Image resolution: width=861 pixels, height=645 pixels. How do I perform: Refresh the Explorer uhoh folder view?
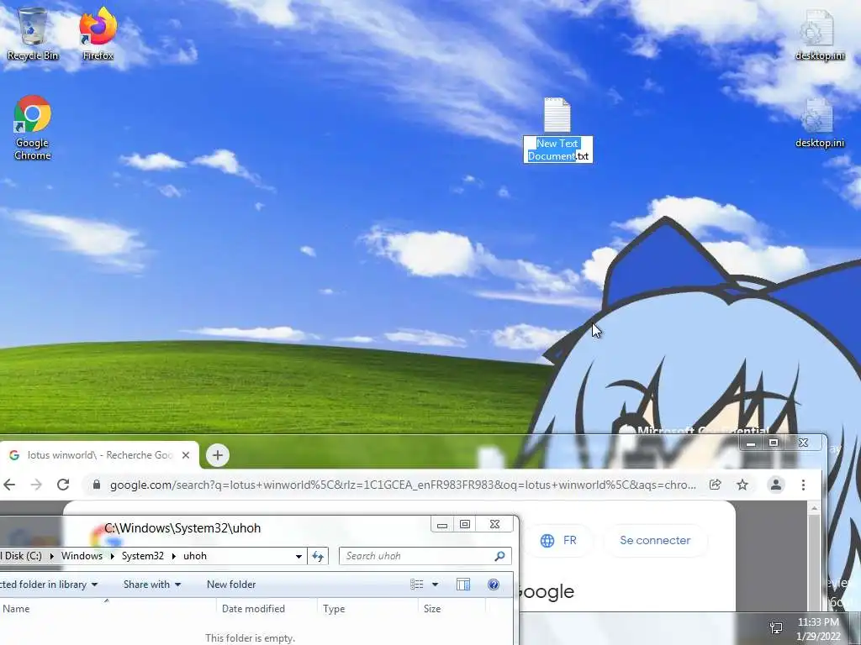click(317, 556)
